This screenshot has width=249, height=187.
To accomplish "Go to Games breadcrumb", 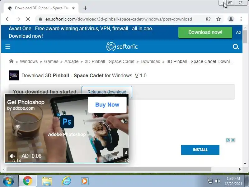I will (51, 61).
